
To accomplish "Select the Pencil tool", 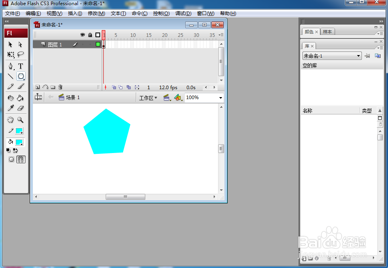I will (x=10, y=86).
